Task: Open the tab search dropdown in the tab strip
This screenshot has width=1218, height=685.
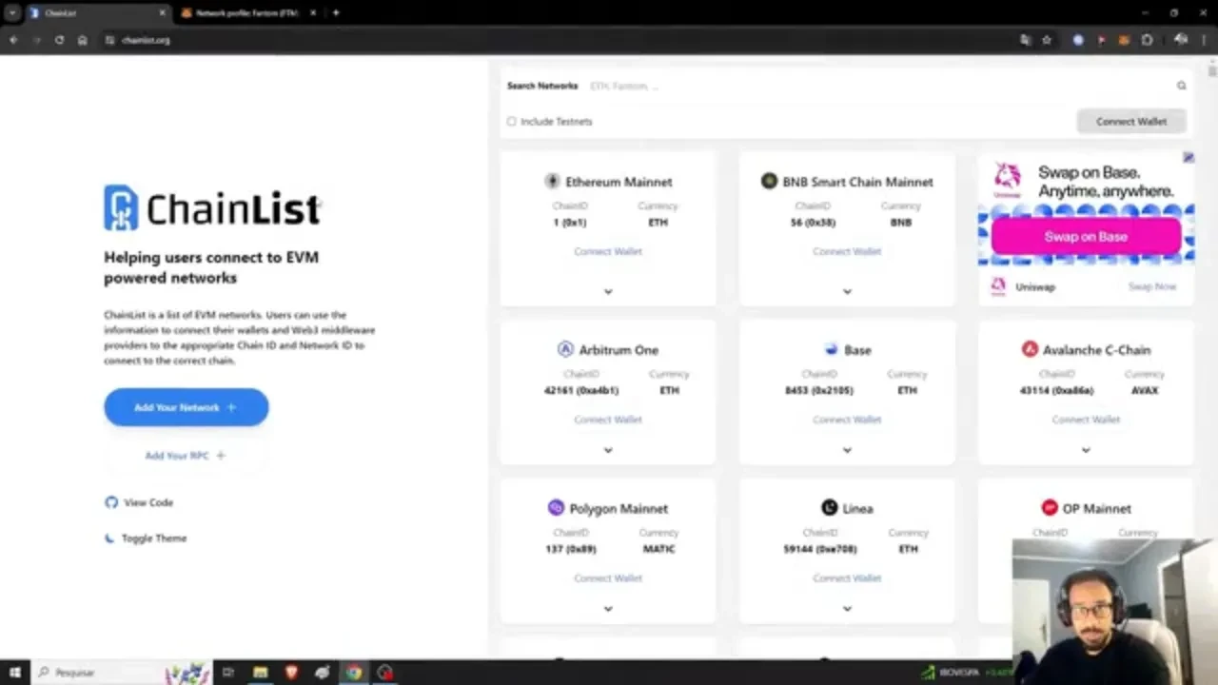Action: pos(12,13)
